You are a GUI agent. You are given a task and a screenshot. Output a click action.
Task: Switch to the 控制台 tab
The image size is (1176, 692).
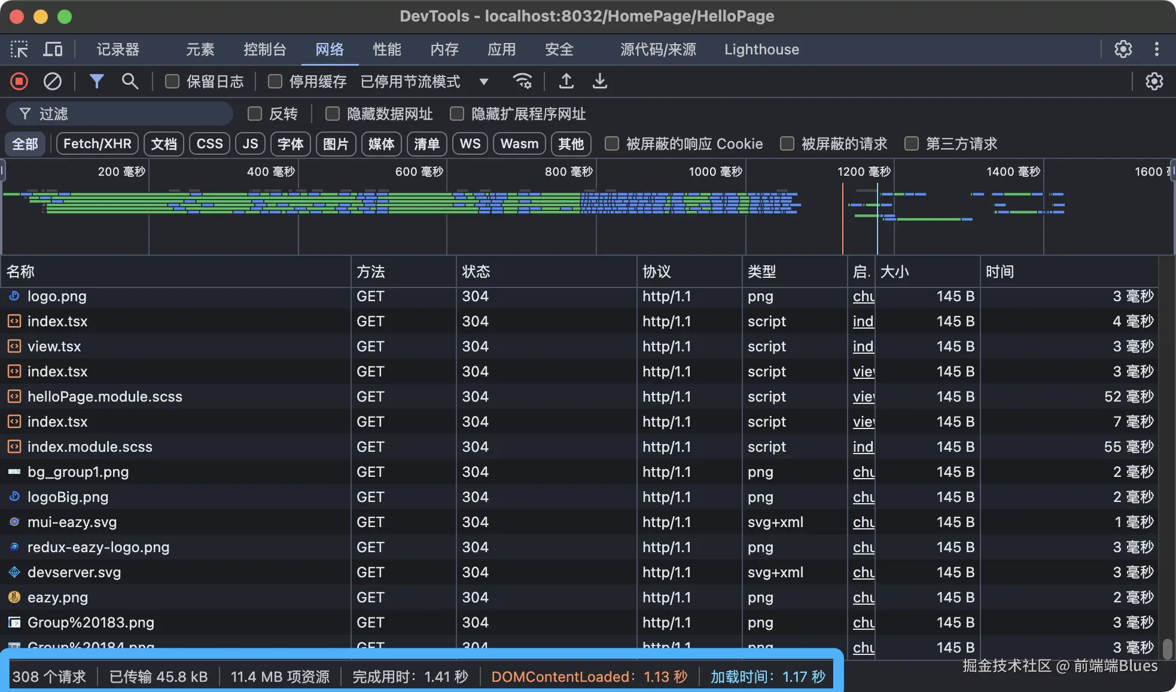coord(264,49)
